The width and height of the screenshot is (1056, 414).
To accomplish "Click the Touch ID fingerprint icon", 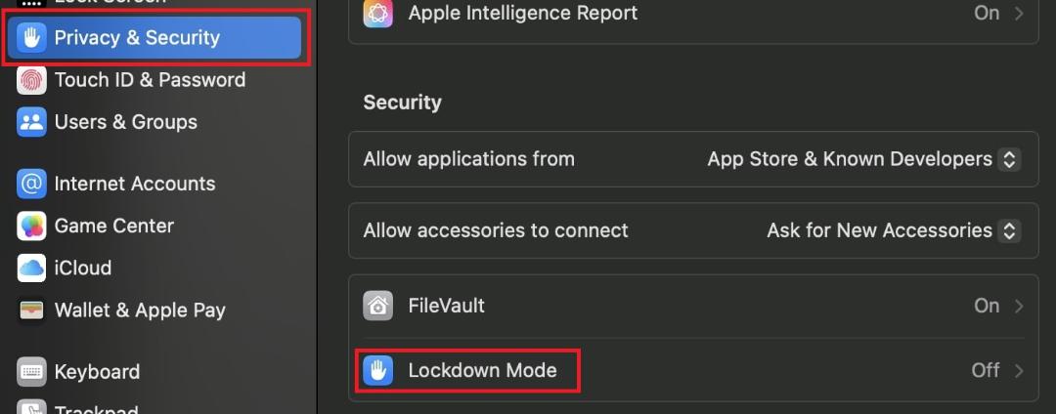I will [31, 80].
